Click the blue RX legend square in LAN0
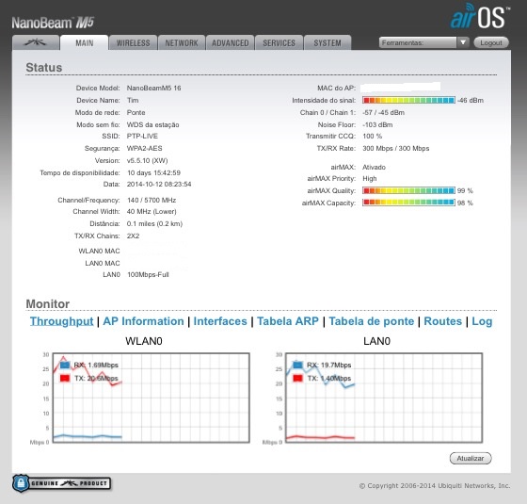The height and width of the screenshot is (504, 527). pyautogui.click(x=297, y=366)
